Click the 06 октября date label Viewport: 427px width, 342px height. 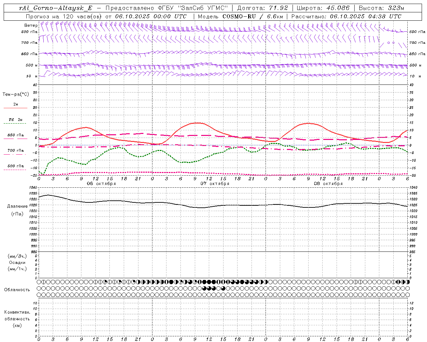[101, 184]
